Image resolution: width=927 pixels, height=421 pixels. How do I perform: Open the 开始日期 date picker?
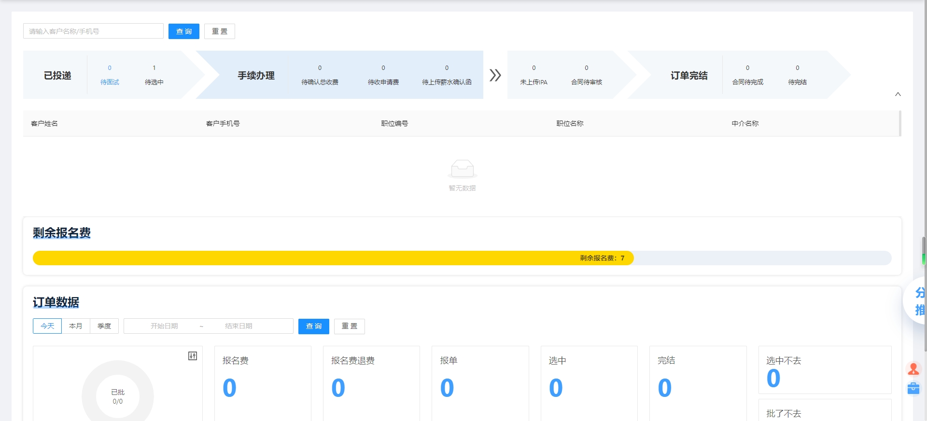coord(164,326)
